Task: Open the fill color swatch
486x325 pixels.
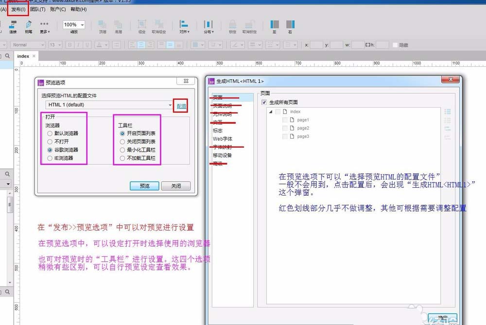Action: click(198, 45)
